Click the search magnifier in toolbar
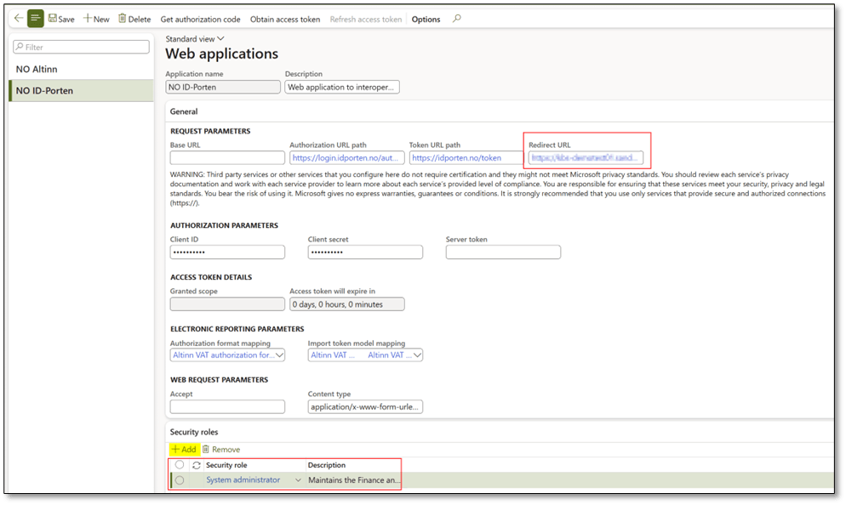 [457, 19]
